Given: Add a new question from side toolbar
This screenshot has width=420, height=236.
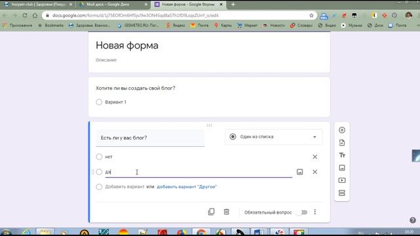Looking at the screenshot, I should [x=342, y=130].
